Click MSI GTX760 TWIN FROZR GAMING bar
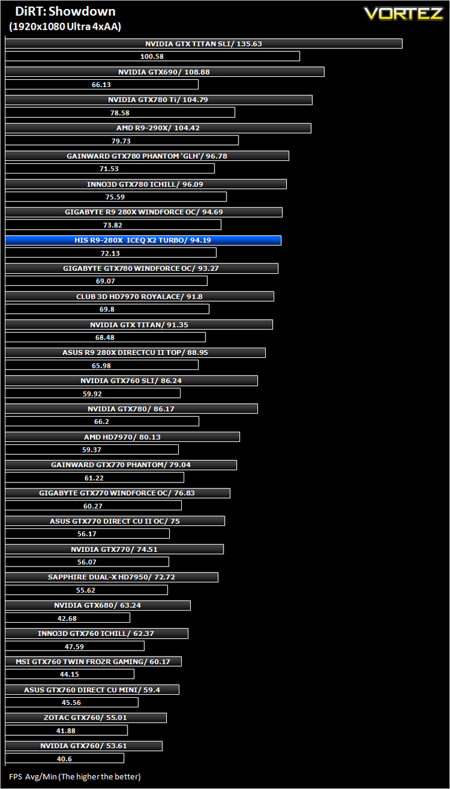This screenshot has width=450, height=789. click(x=93, y=662)
